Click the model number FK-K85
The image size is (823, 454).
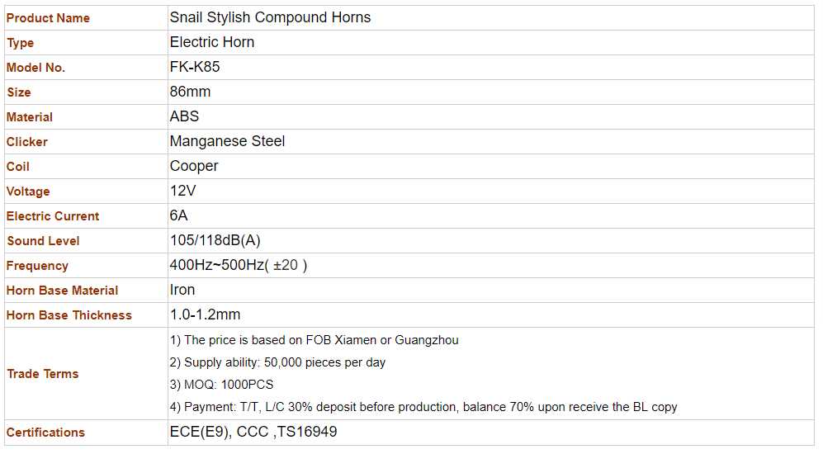[195, 67]
